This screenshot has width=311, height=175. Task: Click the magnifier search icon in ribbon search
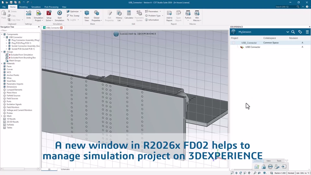pyautogui.click(x=298, y=7)
